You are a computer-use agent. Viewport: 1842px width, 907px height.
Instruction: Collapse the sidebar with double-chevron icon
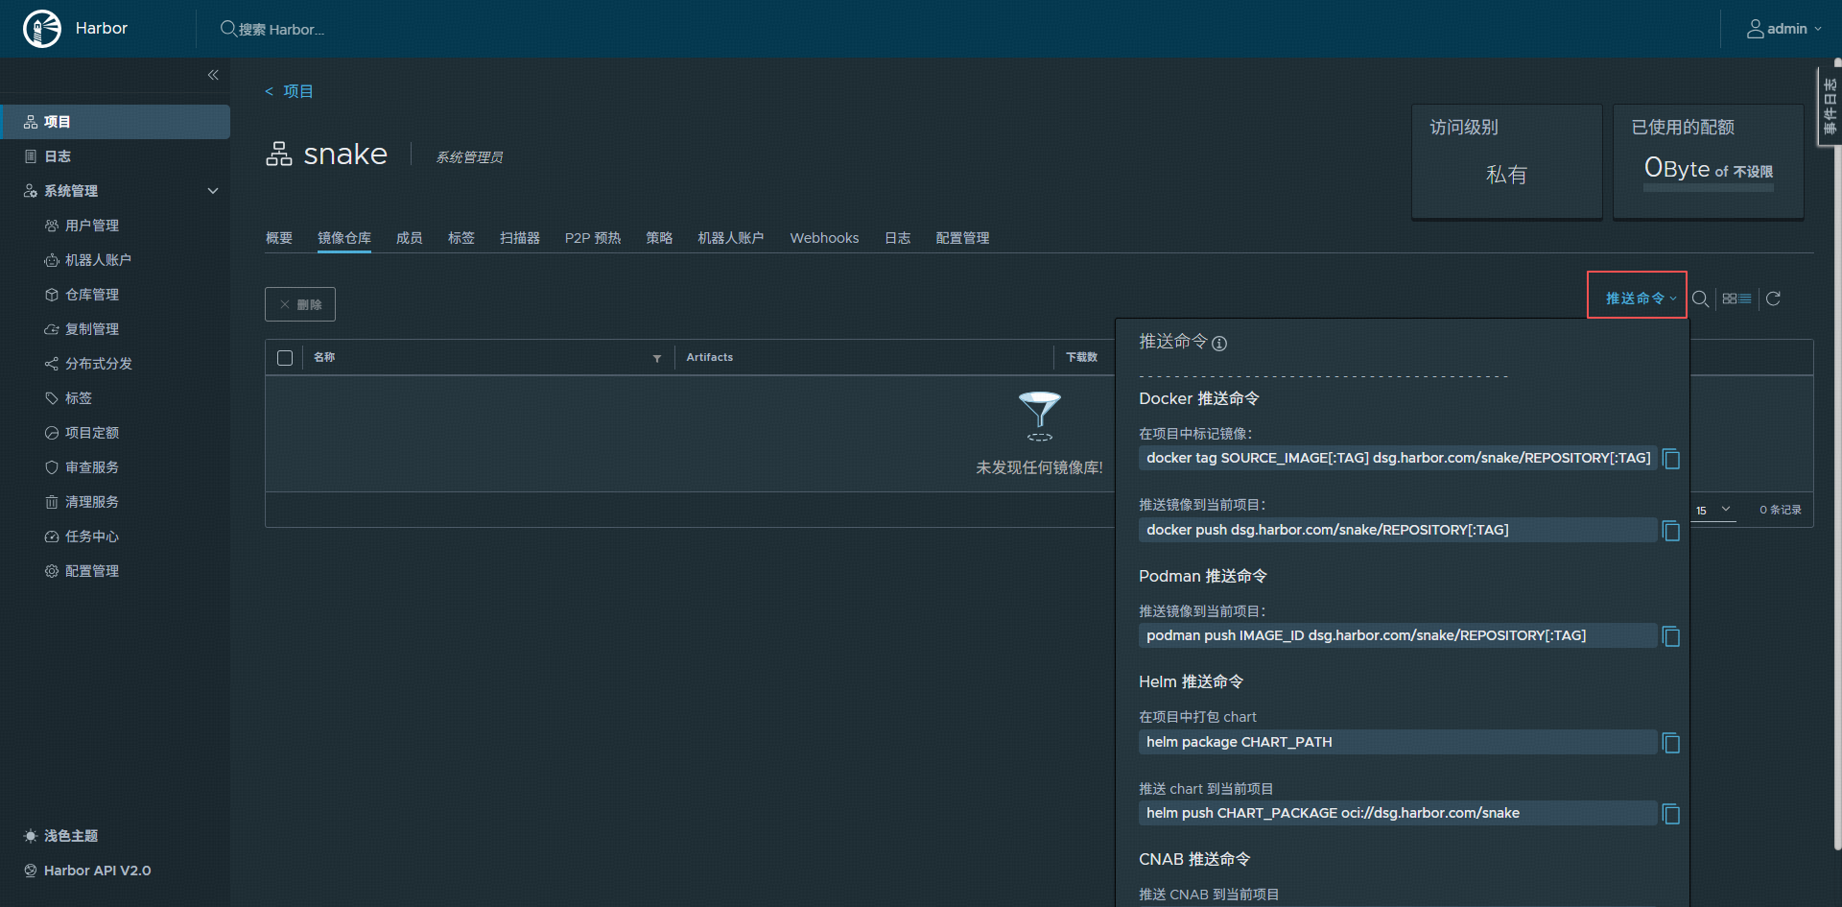point(213,75)
